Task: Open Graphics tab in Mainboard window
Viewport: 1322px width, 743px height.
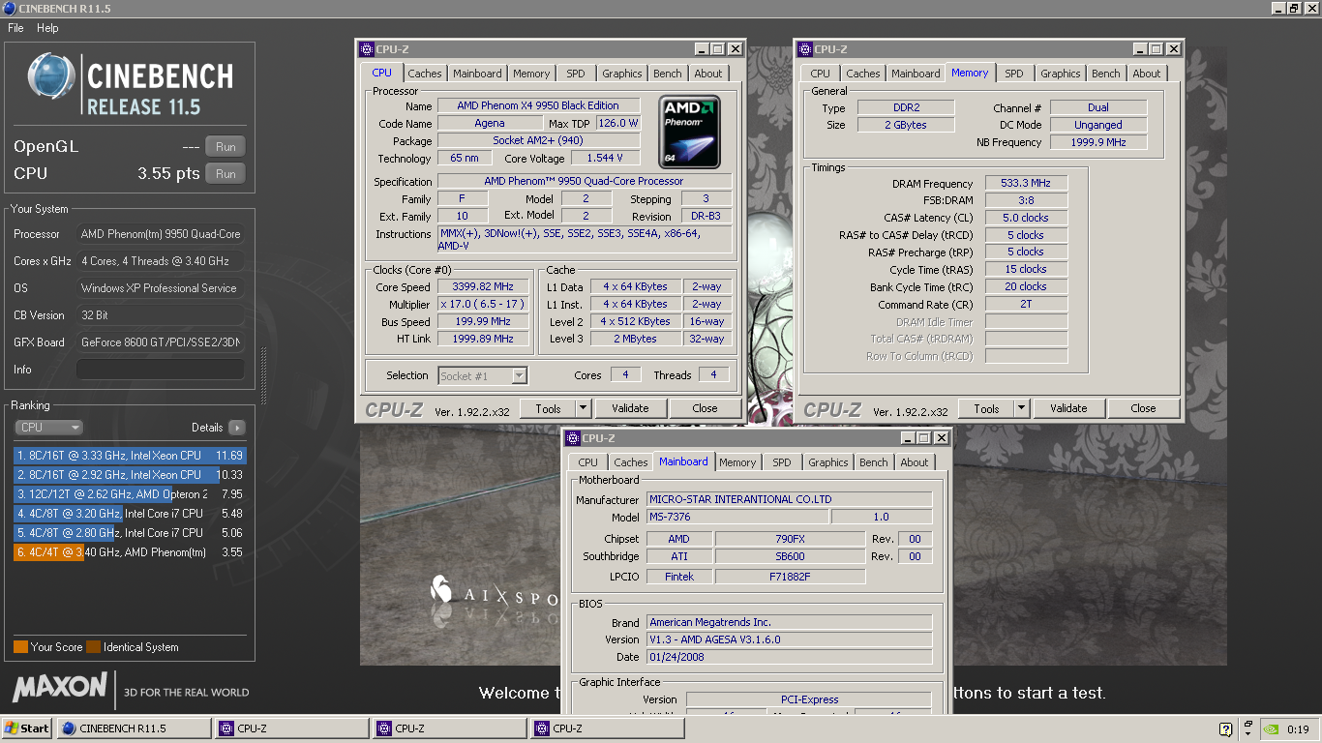Action: 828,462
